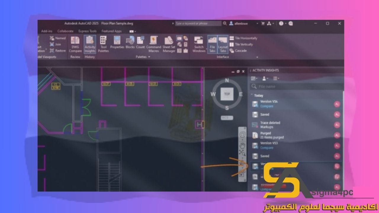Select Zoom Extents tool in navbar
The width and height of the screenshot is (379, 213).
click(x=243, y=153)
